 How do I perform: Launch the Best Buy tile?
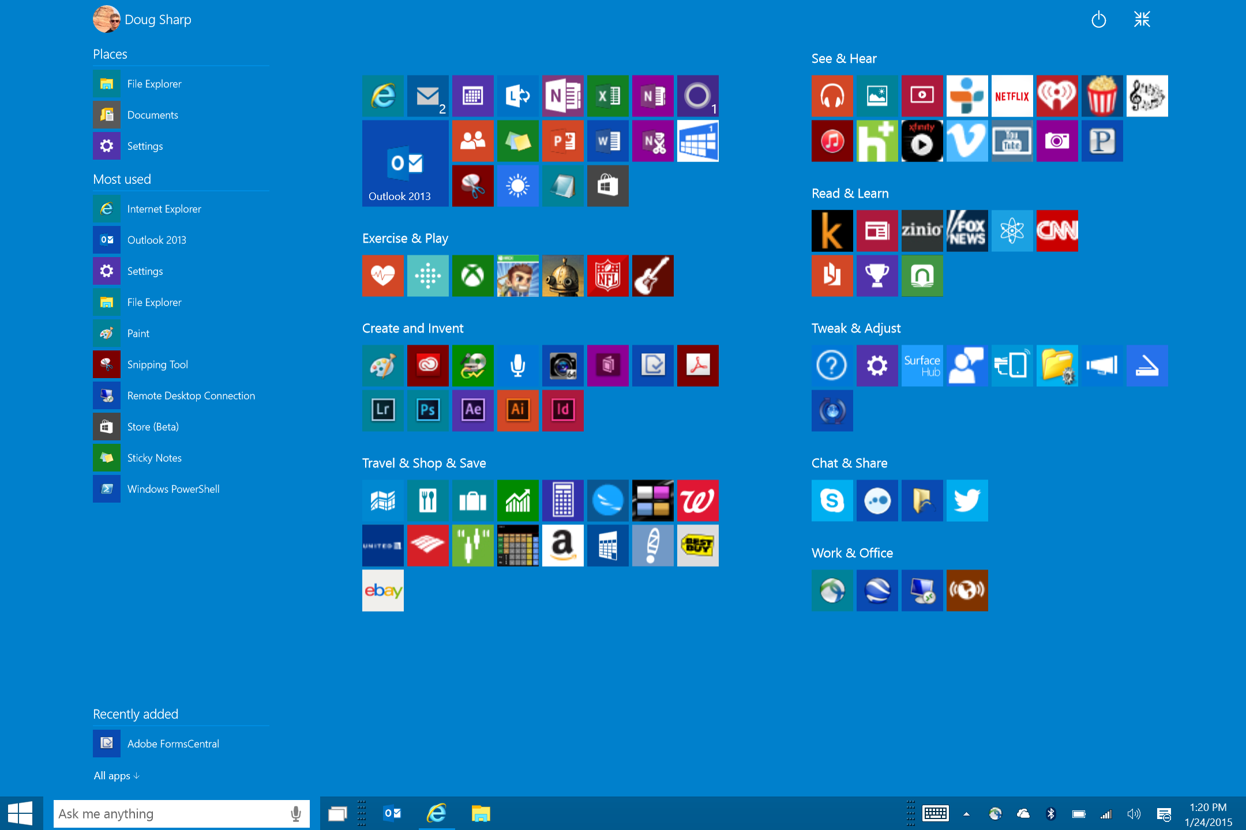(697, 545)
